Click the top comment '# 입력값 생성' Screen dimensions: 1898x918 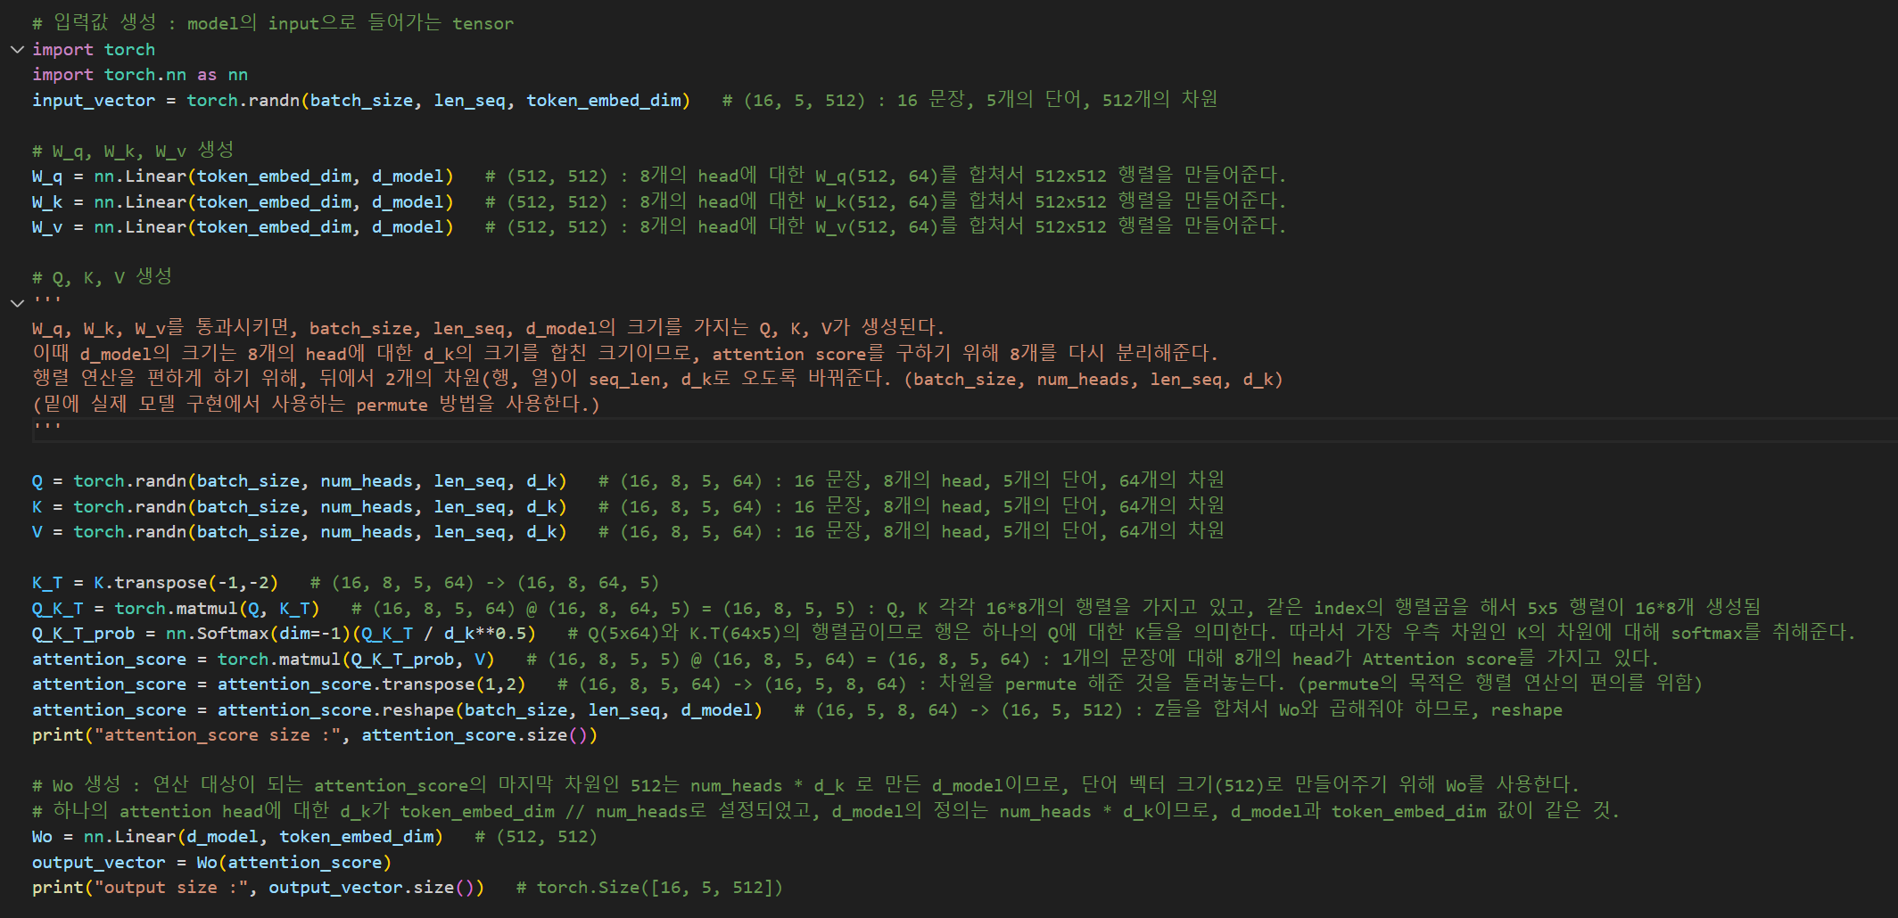coord(273,23)
